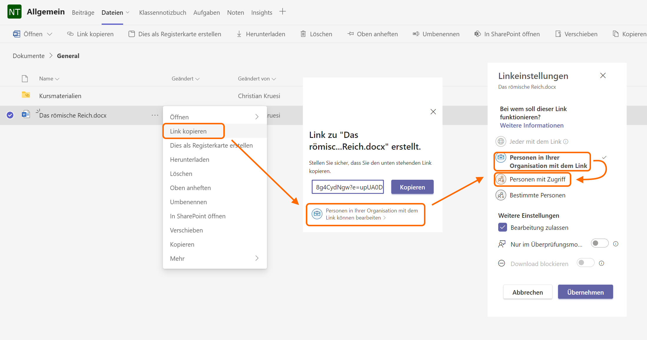Click the Herunterladen download arrow icon

click(x=239, y=34)
